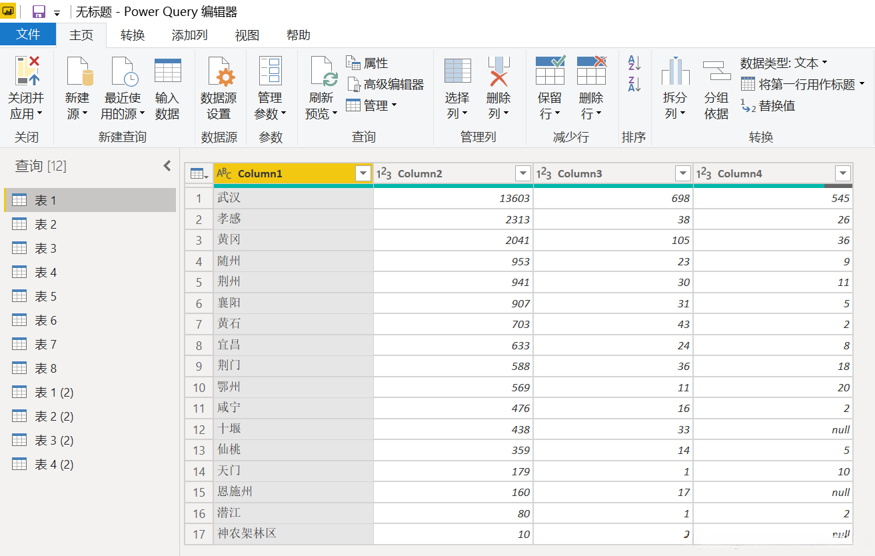This screenshot has width=875, height=556.
Task: Select query 表 6 in the list
Action: tap(91, 320)
